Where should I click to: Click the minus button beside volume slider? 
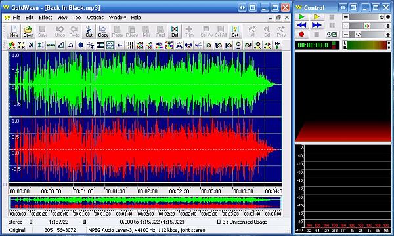click(x=346, y=17)
